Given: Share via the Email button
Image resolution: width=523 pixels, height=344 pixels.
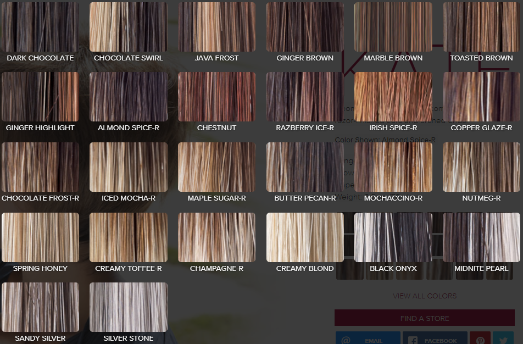Looking at the screenshot, I should pyautogui.click(x=368, y=337).
